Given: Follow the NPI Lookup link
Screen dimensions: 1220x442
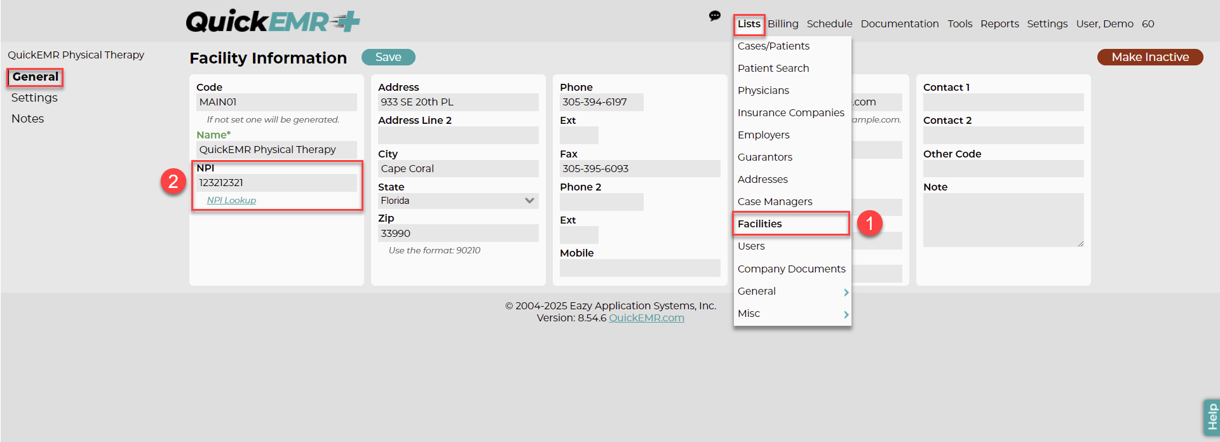Looking at the screenshot, I should pos(231,201).
